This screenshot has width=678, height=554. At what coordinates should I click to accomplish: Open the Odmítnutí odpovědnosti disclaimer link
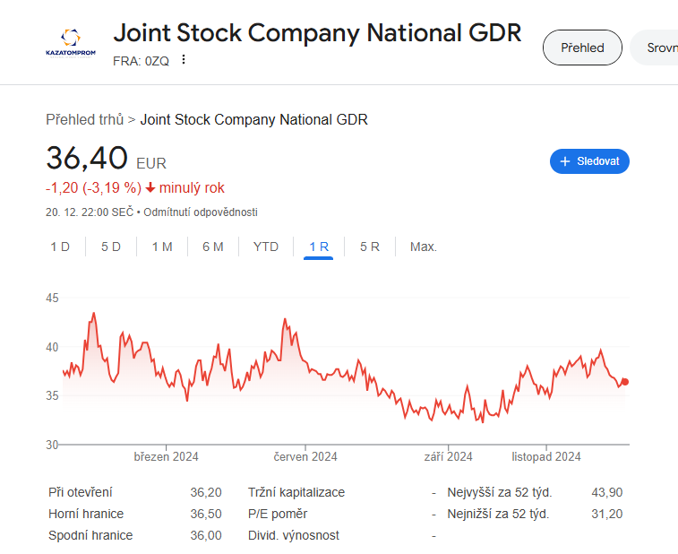pos(201,212)
